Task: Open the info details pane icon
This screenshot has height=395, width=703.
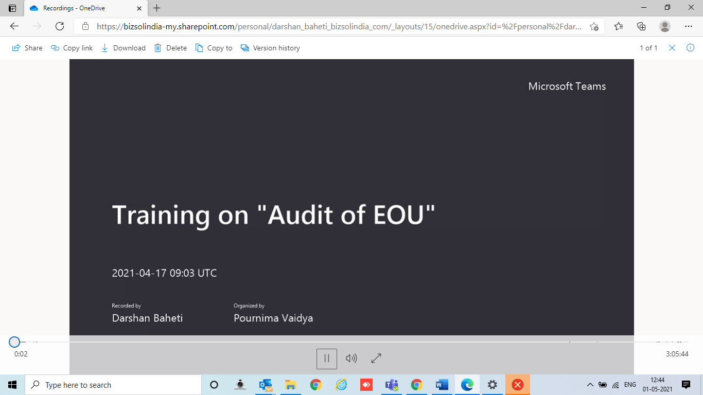Action: 691,48
